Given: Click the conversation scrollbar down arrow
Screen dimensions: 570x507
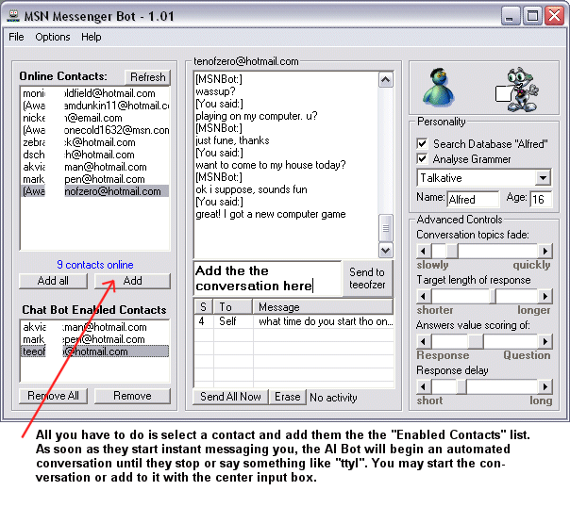Looking at the screenshot, I should pos(385,250).
